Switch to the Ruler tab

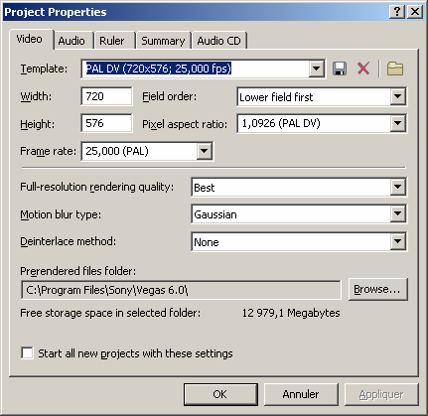112,41
